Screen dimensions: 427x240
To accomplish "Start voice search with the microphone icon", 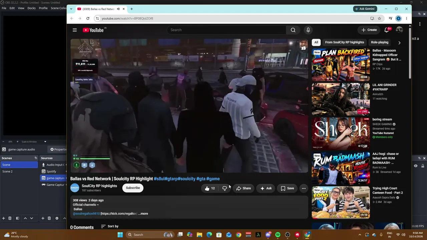I will pyautogui.click(x=308, y=30).
